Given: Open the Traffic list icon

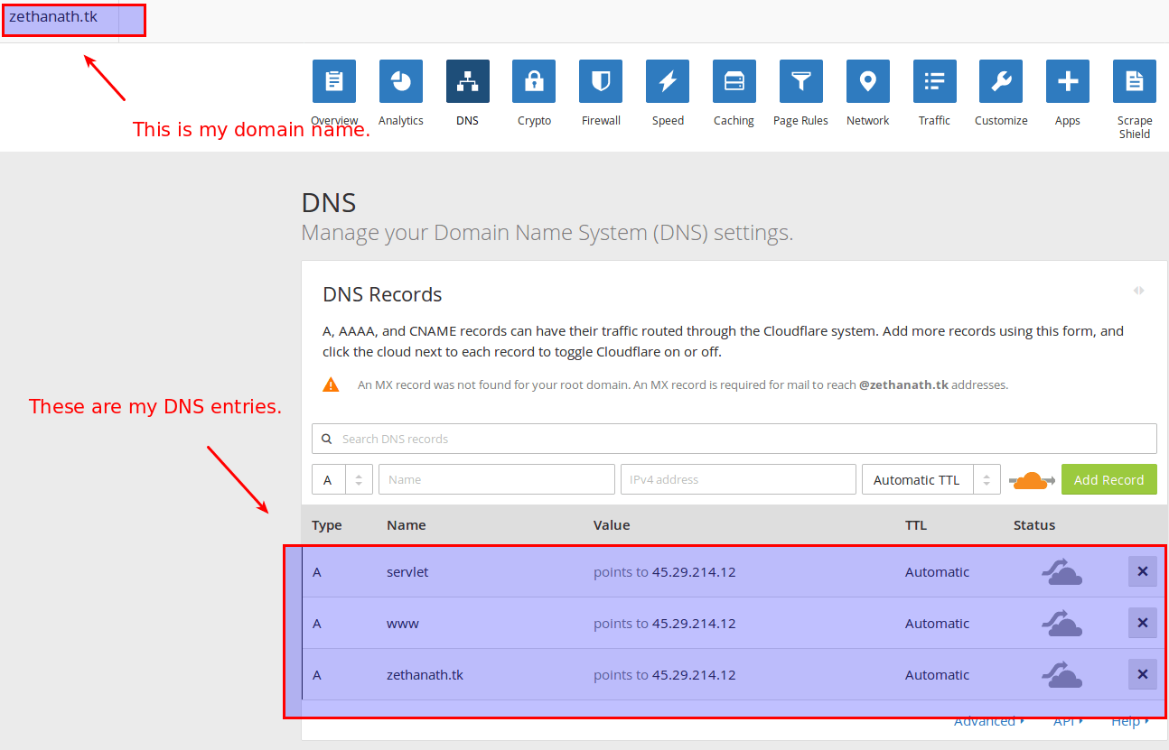Looking at the screenshot, I should point(935,81).
